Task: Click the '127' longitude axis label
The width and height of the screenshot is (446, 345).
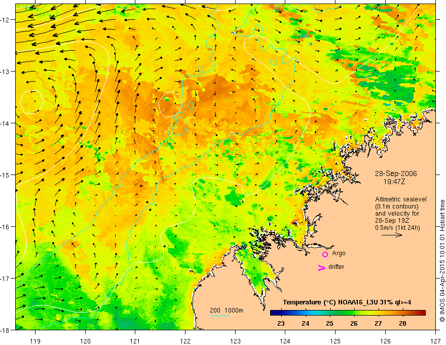Action: 435,341
